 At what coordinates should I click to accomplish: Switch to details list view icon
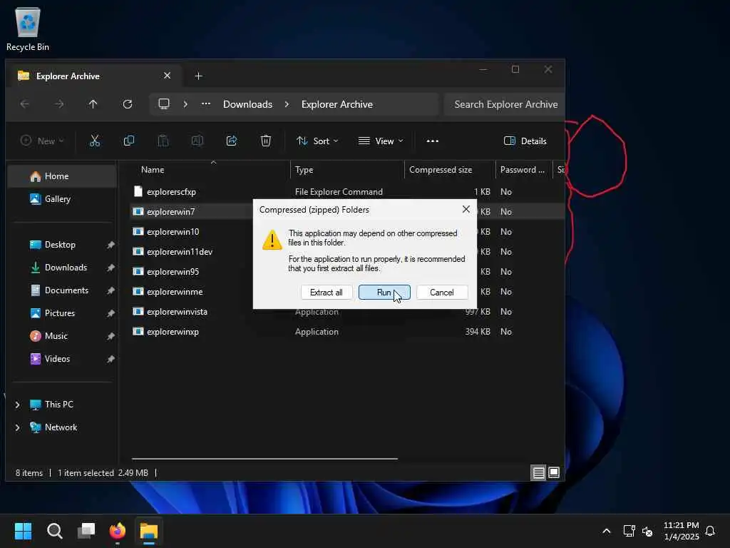(x=538, y=472)
